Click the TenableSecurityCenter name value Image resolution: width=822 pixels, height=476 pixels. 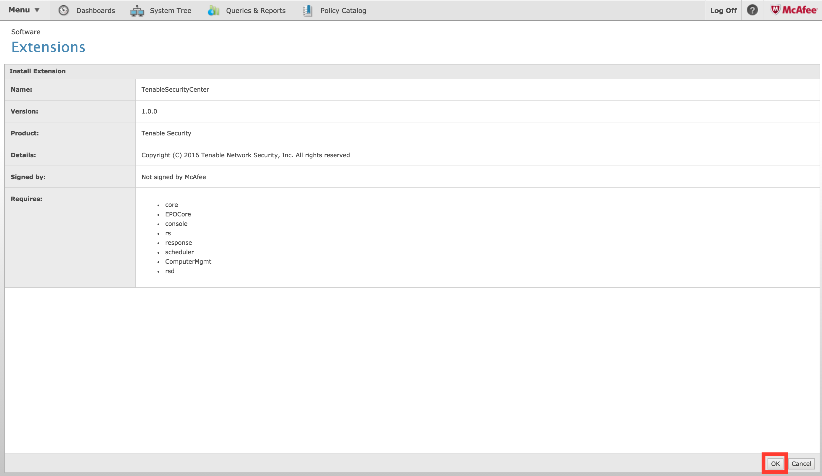point(175,89)
